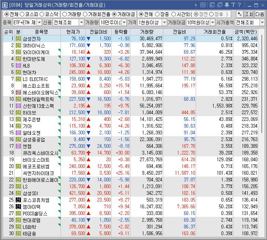Select the 코스닥 radio button
267x240 pixels.
42,14
